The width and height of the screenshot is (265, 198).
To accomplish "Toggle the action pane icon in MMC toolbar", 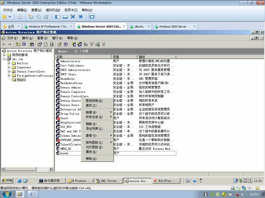I will tap(66, 44).
